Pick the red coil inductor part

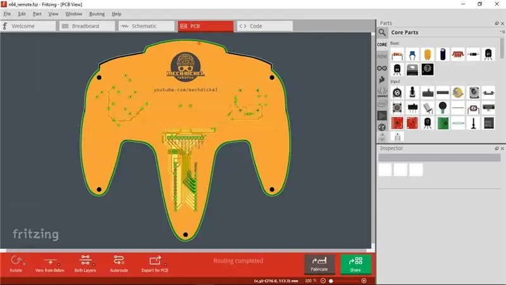pyautogui.click(x=458, y=54)
